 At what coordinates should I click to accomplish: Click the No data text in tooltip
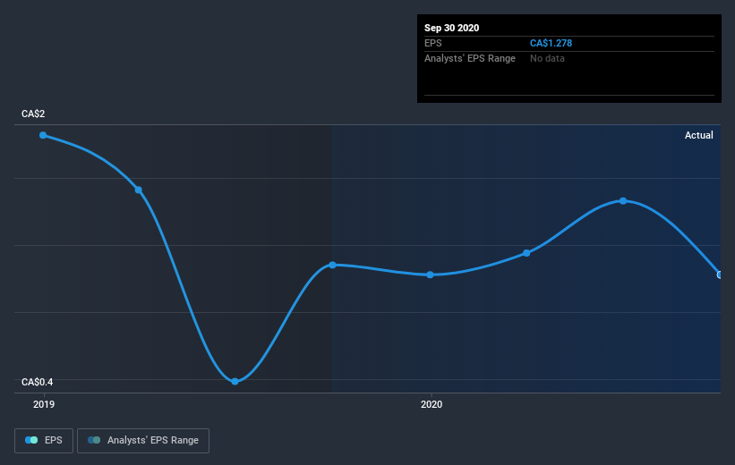[547, 58]
